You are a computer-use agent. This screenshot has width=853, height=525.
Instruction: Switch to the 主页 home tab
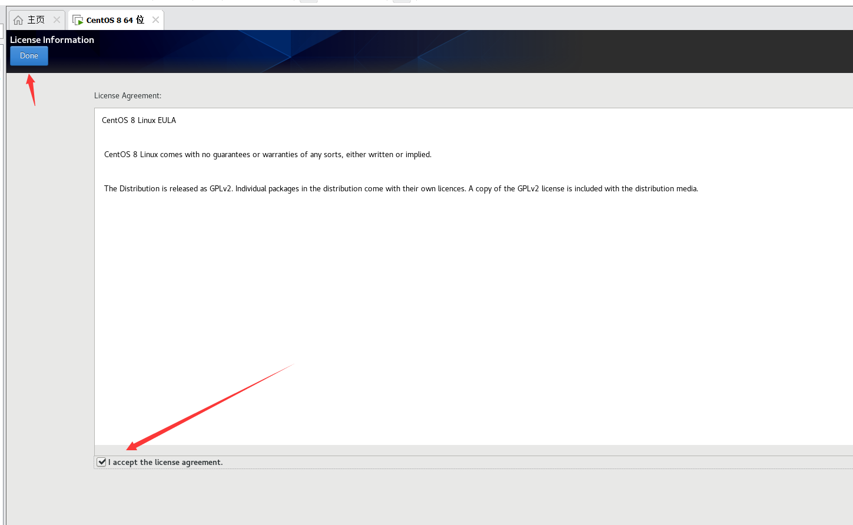tap(36, 20)
